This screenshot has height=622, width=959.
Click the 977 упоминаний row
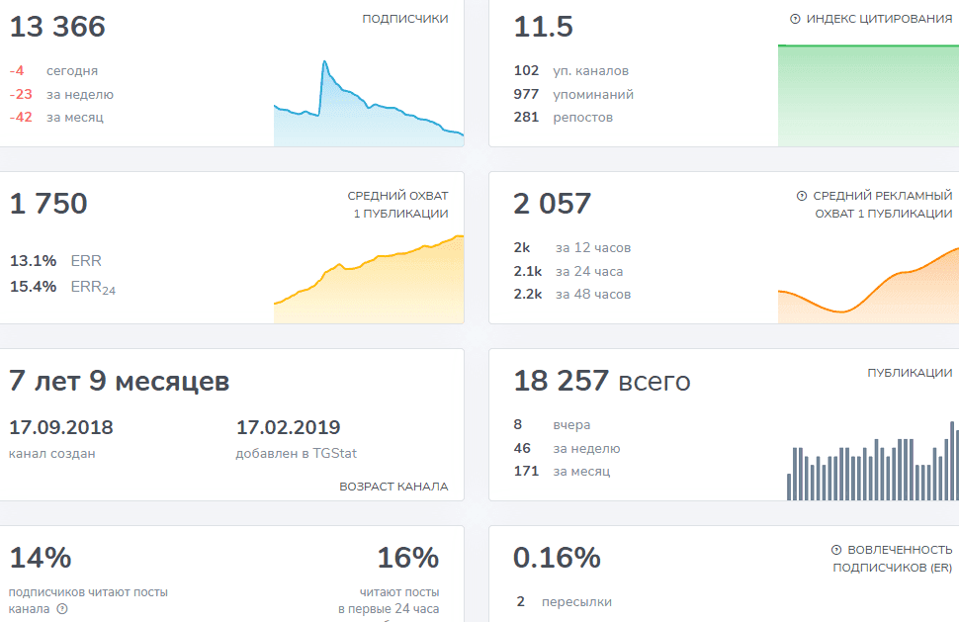pos(573,94)
